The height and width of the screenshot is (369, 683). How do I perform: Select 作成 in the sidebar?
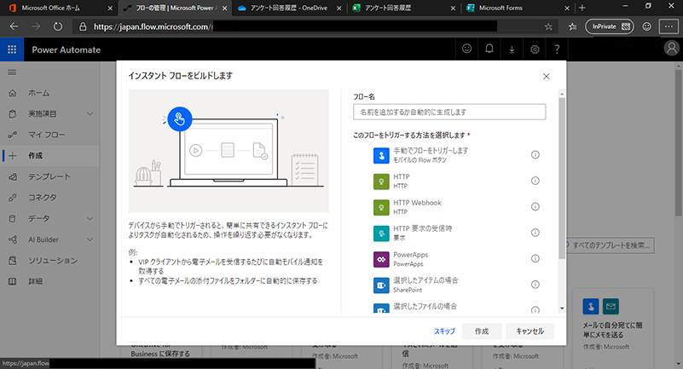pyautogui.click(x=49, y=156)
